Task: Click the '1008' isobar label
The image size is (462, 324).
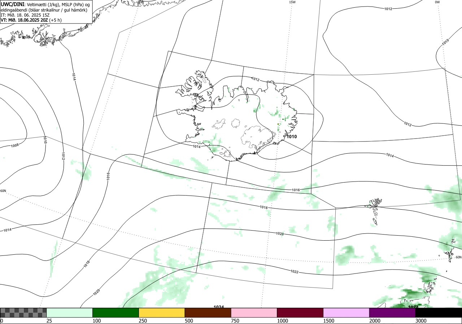Action: tap(15, 145)
